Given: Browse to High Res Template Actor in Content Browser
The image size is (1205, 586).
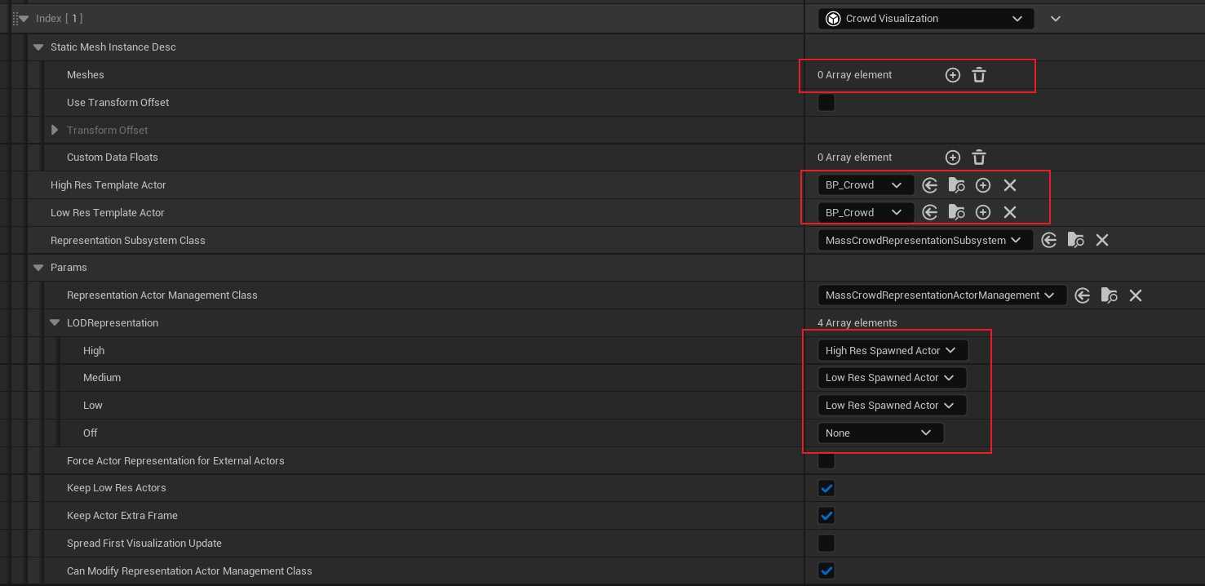Looking at the screenshot, I should 956,185.
